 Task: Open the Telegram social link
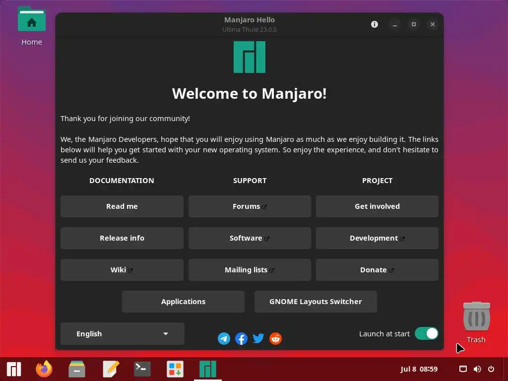(x=224, y=338)
